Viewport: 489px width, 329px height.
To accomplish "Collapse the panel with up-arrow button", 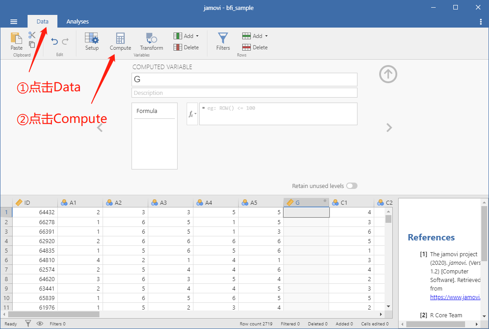I will tap(388, 74).
